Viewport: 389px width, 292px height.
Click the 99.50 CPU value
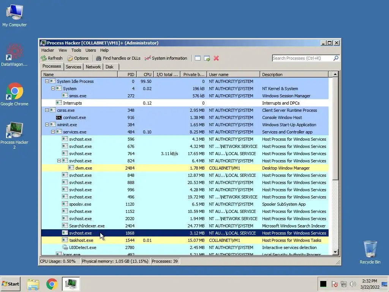coord(146,81)
